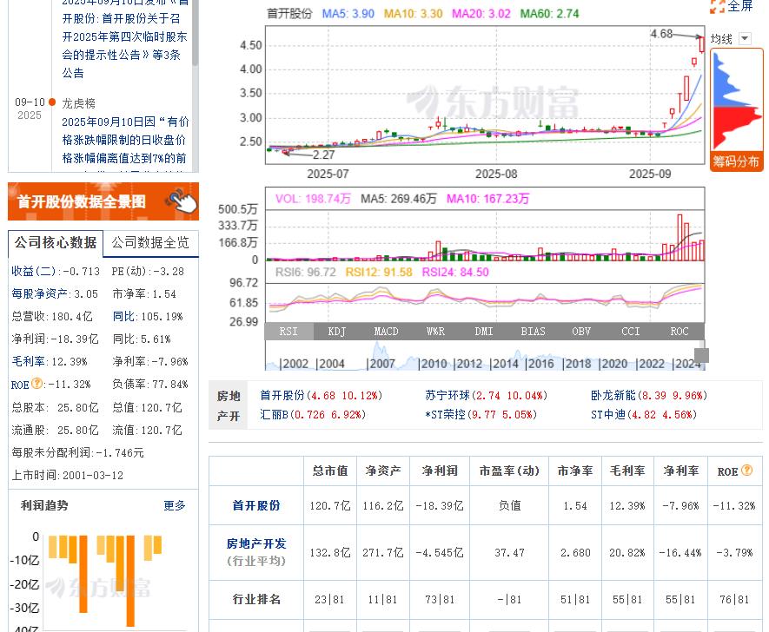Click 负债率: 77.84% value
The width and height of the screenshot is (769, 632).
[x=150, y=384]
